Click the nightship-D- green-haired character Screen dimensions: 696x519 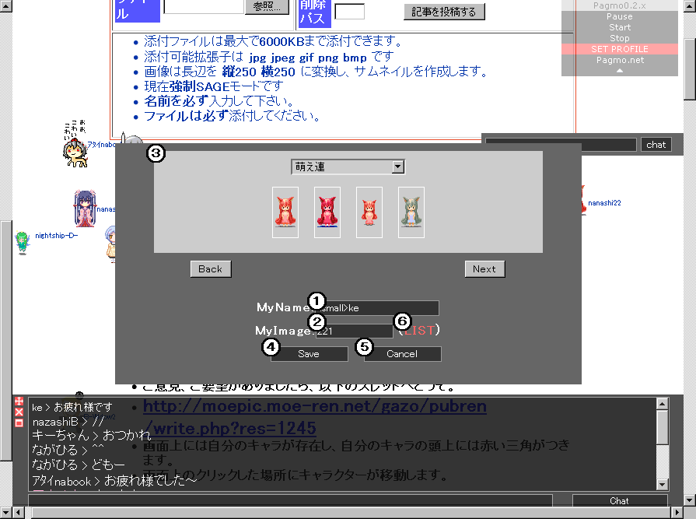tap(22, 243)
